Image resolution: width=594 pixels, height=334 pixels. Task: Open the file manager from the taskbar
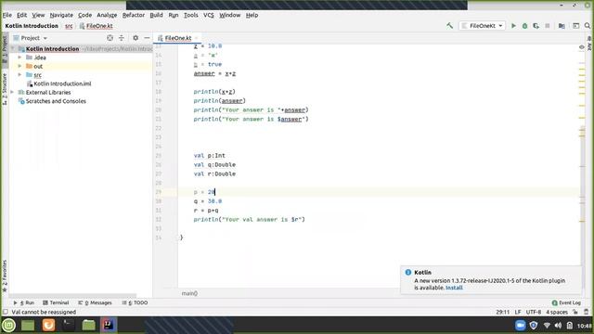coord(89,325)
